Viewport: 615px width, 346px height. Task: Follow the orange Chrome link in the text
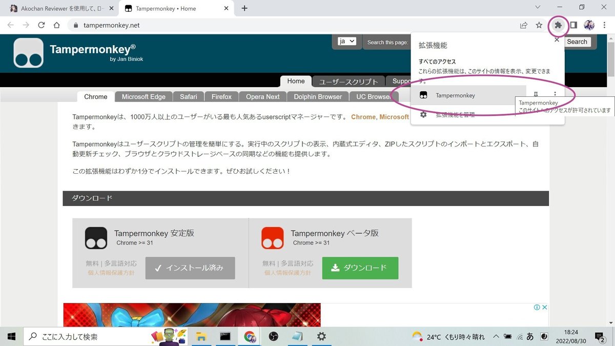[x=363, y=117]
